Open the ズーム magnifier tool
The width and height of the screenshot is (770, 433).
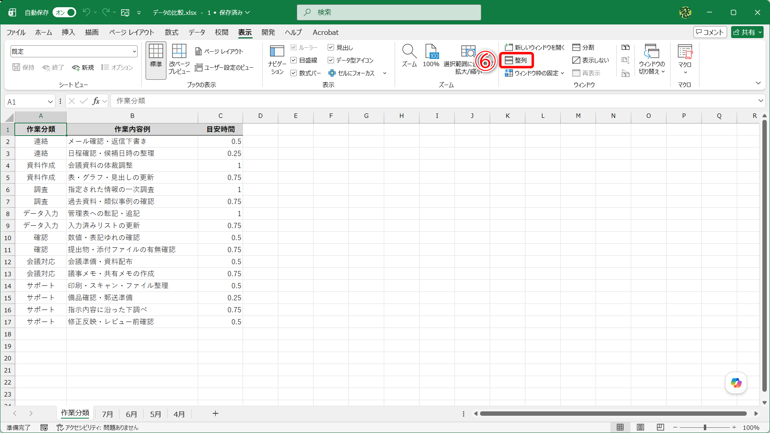coord(409,55)
